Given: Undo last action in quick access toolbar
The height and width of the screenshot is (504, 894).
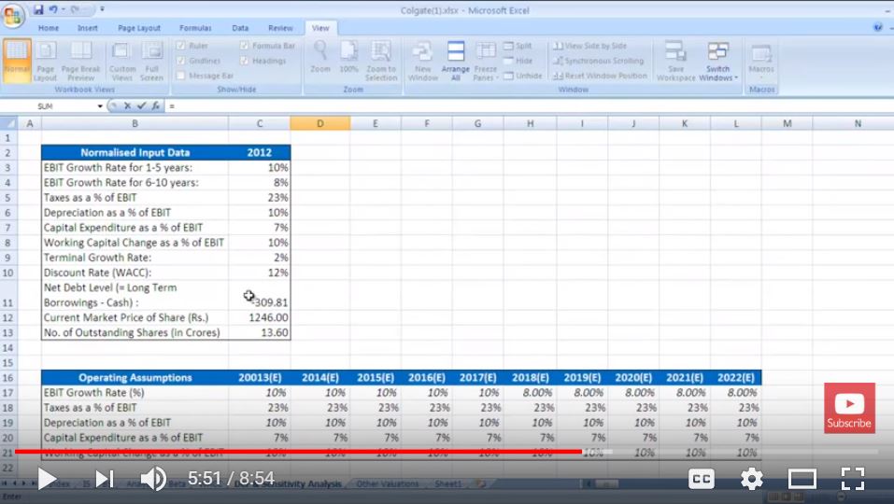Looking at the screenshot, I should pos(53,9).
